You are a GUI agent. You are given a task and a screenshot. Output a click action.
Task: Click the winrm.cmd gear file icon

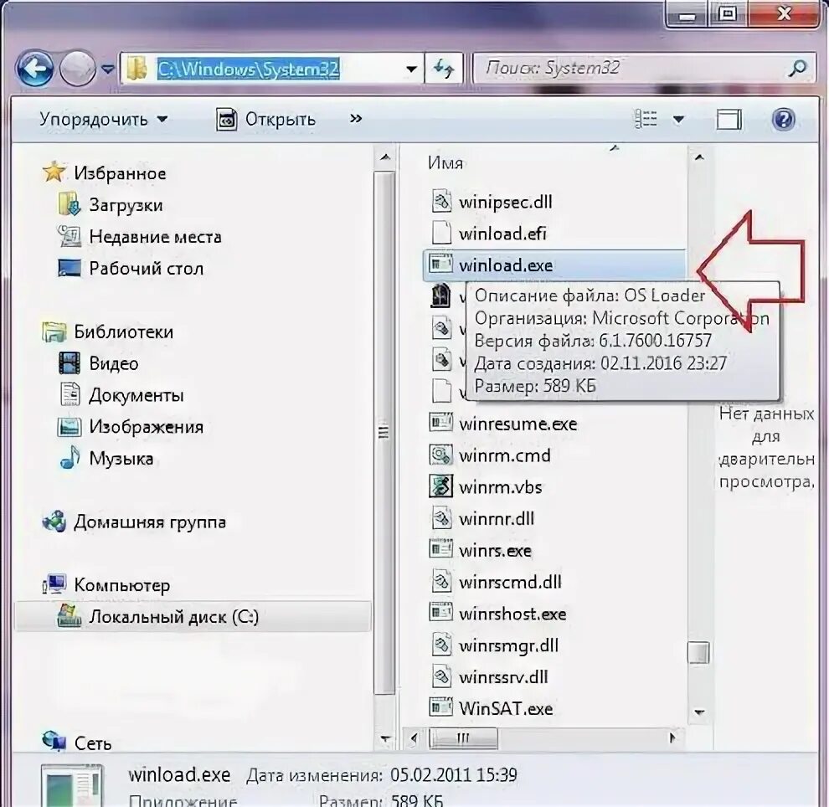coord(440,455)
